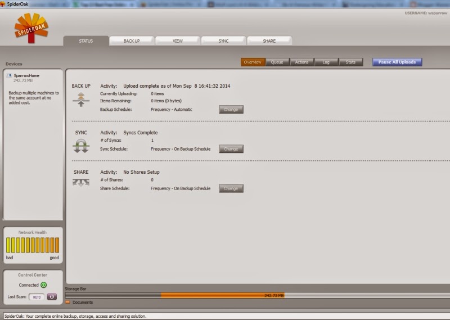Image resolution: width=450 pixels, height=320 pixels.
Task: Open the Stats sub-tab
Action: coord(350,62)
